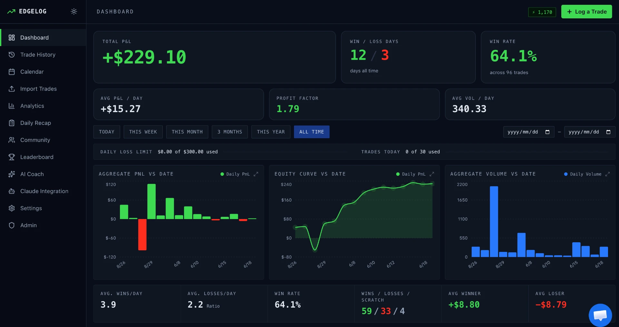Screen dimensions: 619x327
Task: Click the Community people icon
Action: 12,140
